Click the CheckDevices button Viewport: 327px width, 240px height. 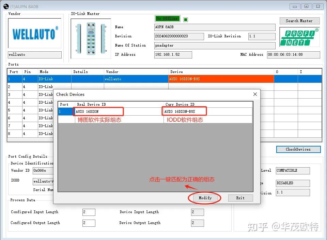click(298, 149)
